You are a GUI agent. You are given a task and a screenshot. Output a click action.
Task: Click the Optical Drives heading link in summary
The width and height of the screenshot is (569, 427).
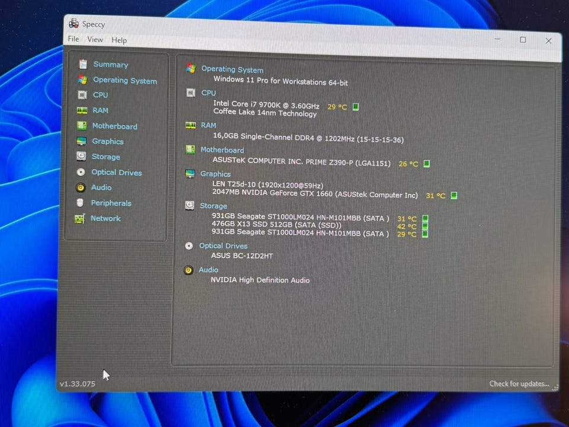click(x=223, y=246)
